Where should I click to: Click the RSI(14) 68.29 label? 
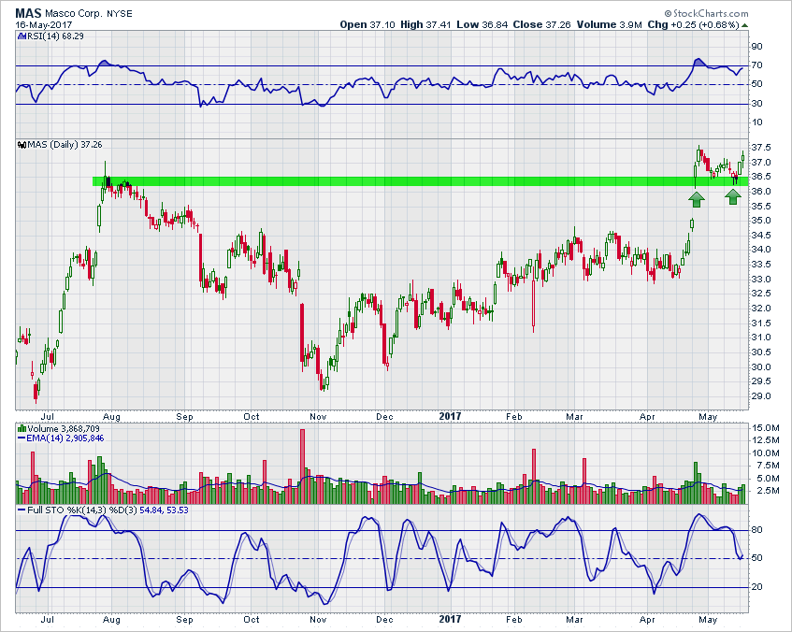[55, 36]
